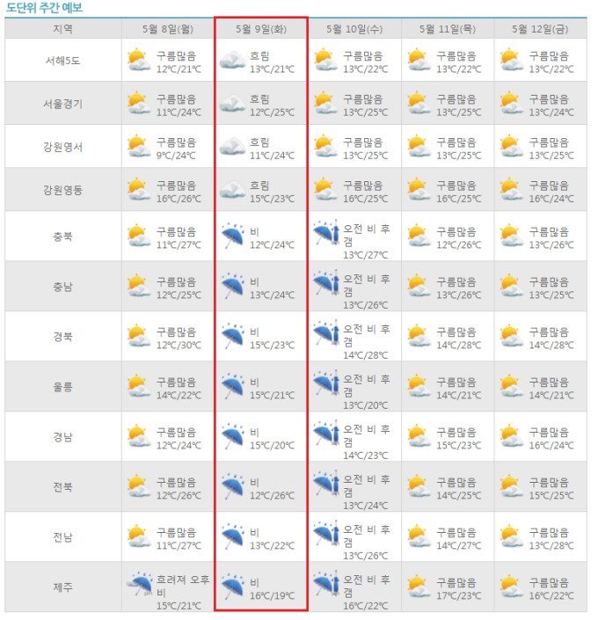The width and height of the screenshot is (598, 620).
Task: Click the folded umbrella icon for 전남 on 5월 10일
Action: pos(326,534)
